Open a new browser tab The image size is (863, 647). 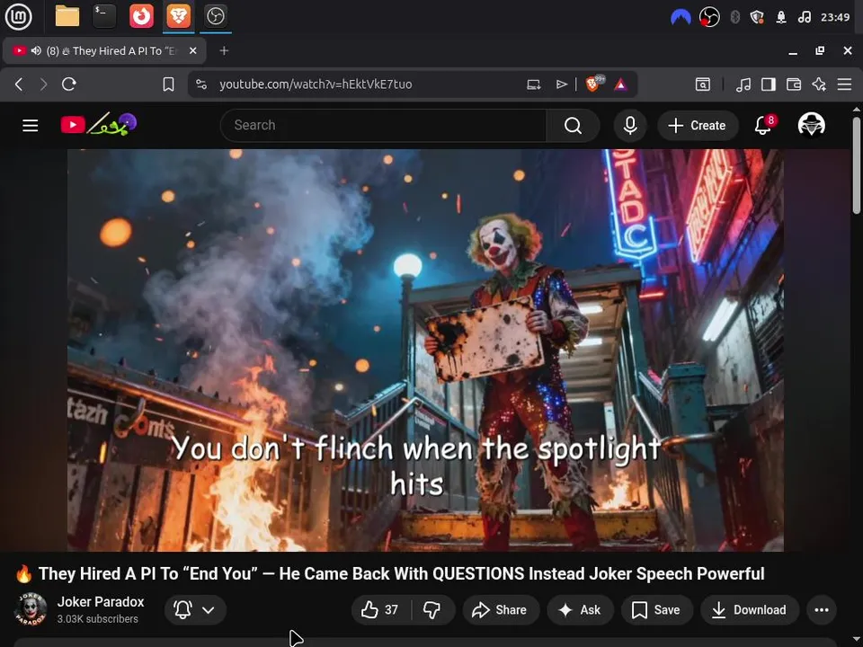coord(224,50)
